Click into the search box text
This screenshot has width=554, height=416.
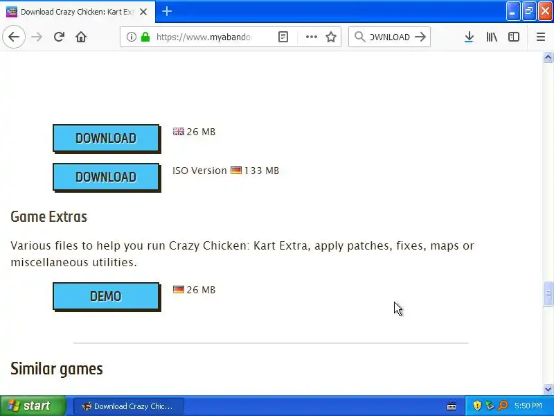pos(390,37)
